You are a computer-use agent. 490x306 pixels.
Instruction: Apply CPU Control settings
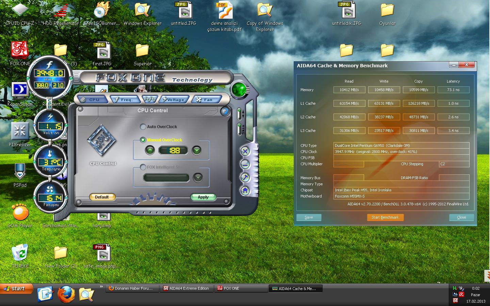[x=203, y=197]
